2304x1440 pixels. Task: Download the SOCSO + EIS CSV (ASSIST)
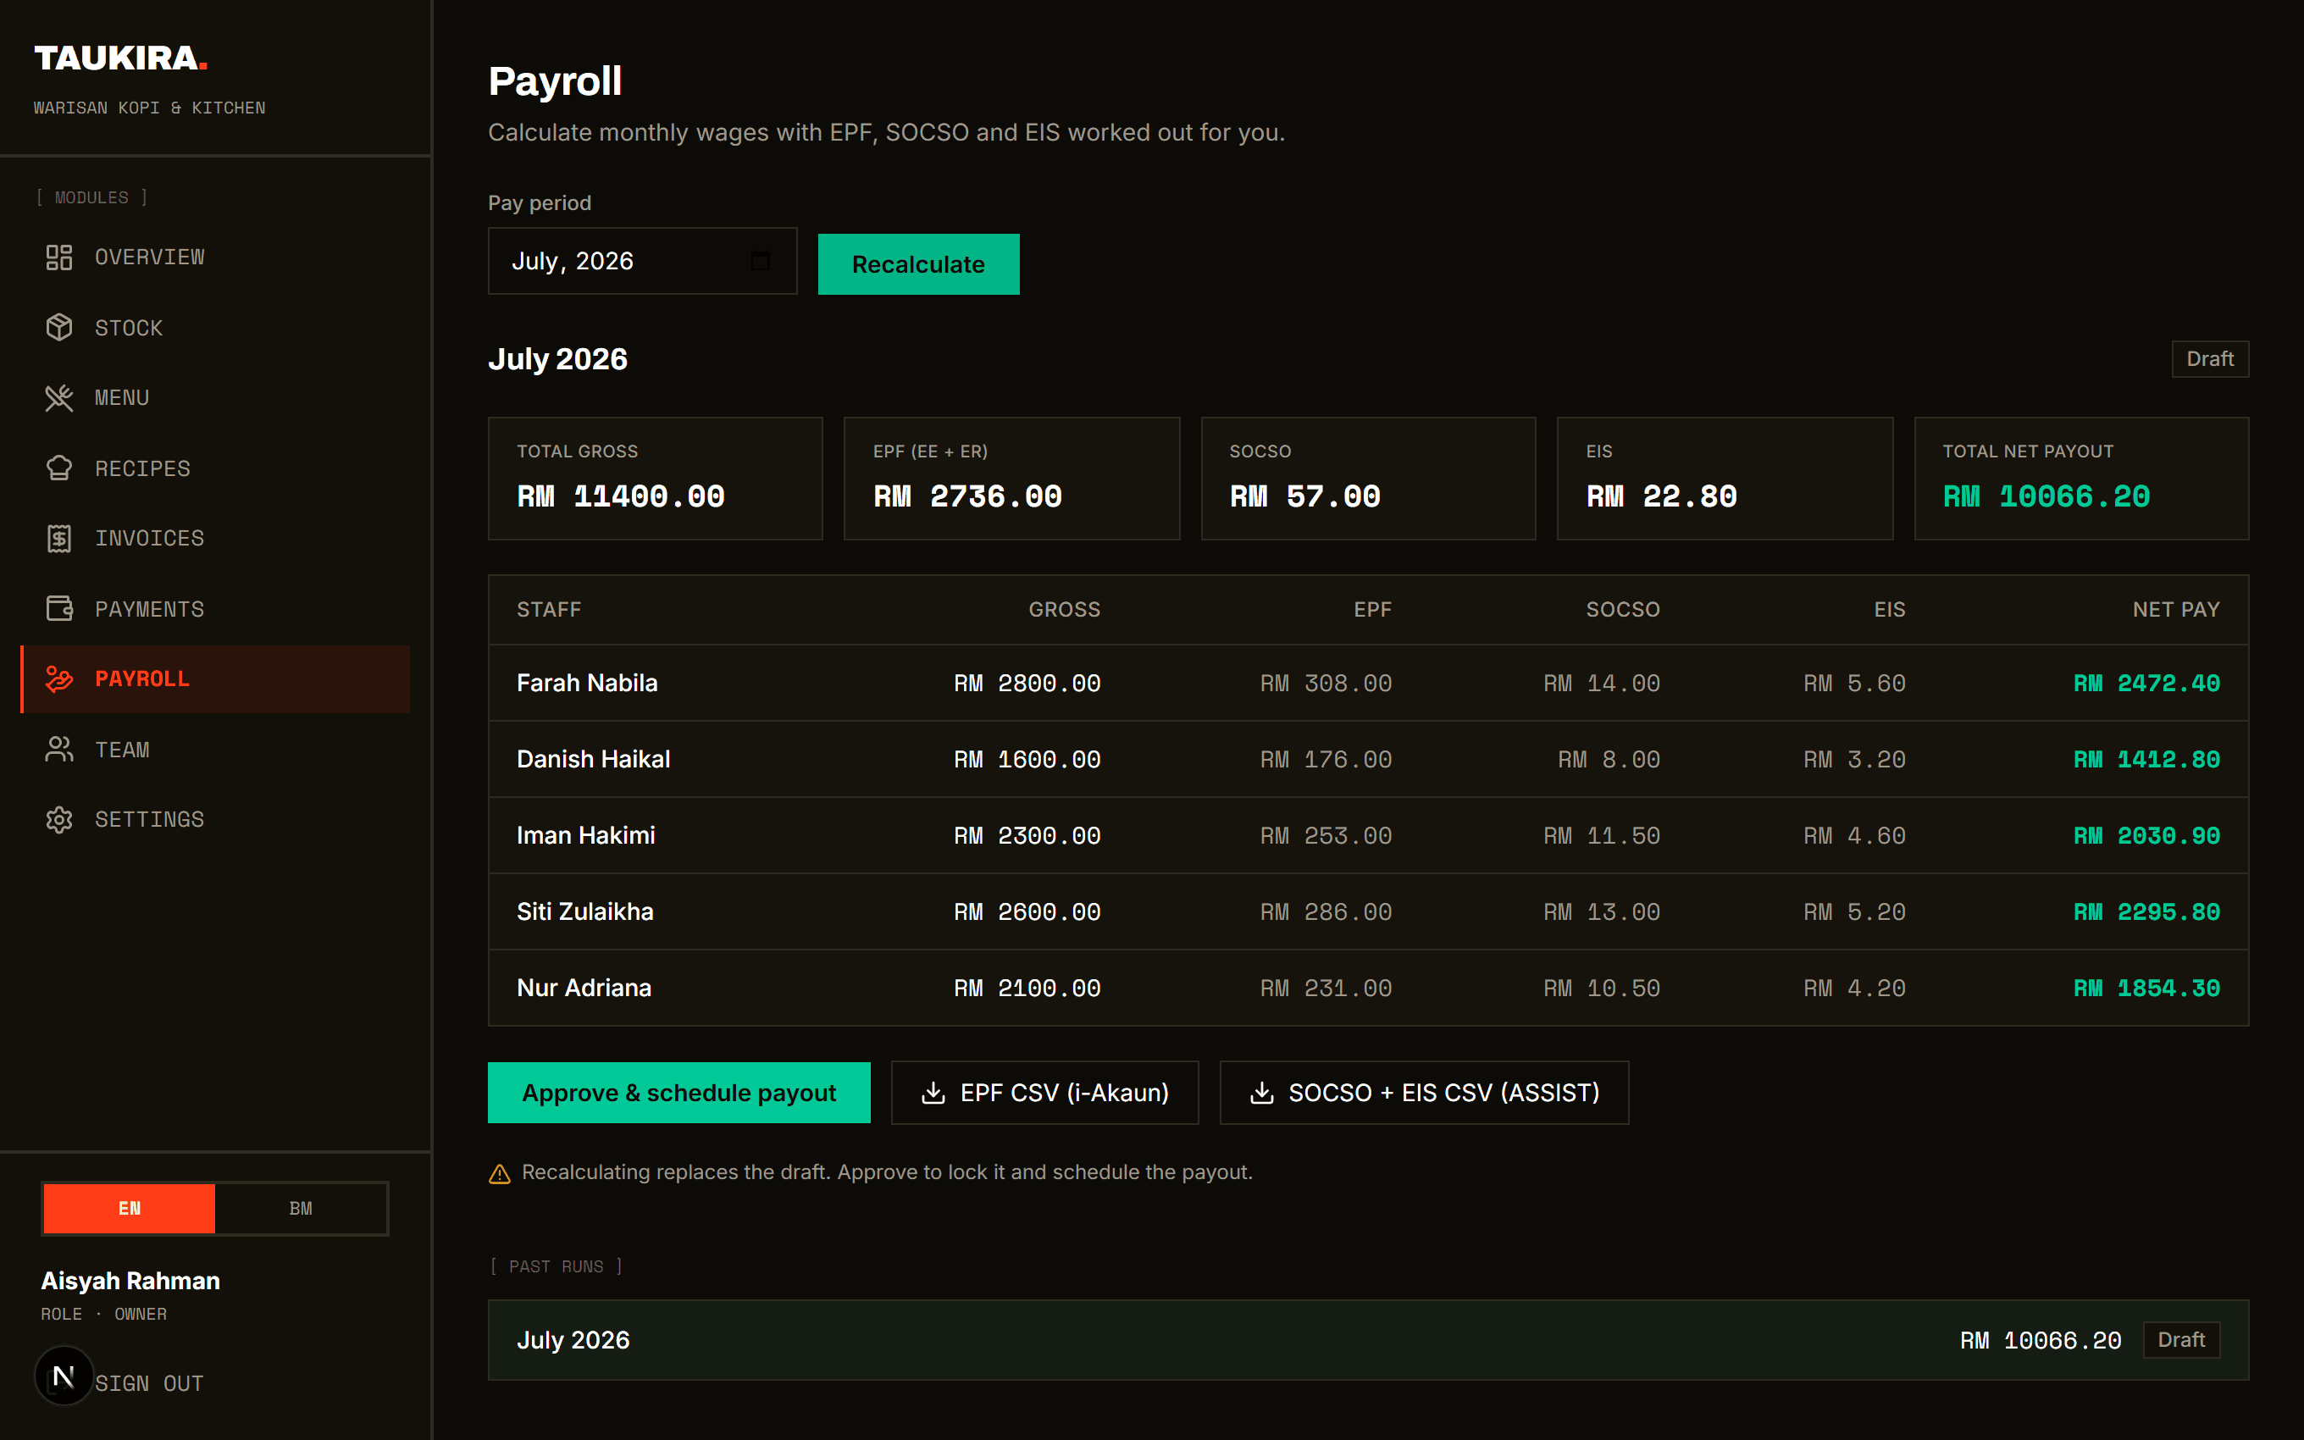pyautogui.click(x=1424, y=1093)
